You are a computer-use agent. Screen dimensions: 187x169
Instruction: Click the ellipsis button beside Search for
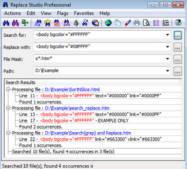[x=178, y=35]
